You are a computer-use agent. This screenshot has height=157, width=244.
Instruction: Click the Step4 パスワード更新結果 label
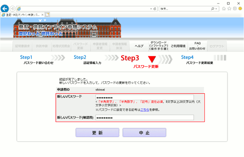pyautogui.click(x=197, y=60)
